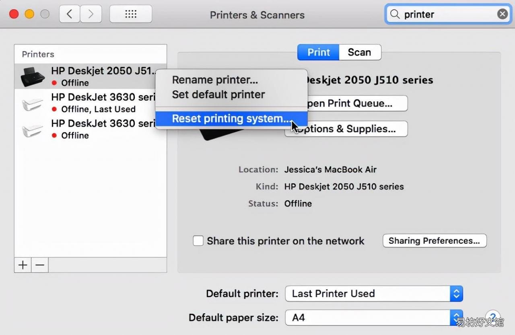The height and width of the screenshot is (335, 515).
Task: Go back with the left chevron button
Action: (x=70, y=14)
